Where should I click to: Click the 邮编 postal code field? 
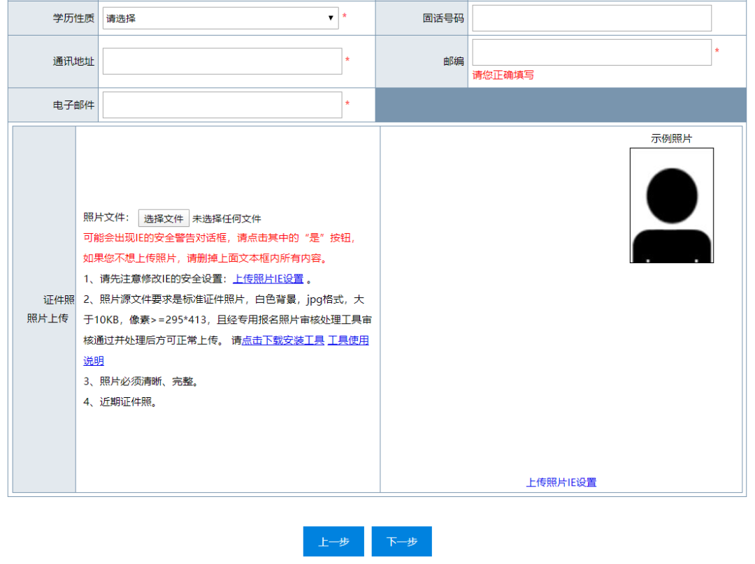(x=591, y=52)
